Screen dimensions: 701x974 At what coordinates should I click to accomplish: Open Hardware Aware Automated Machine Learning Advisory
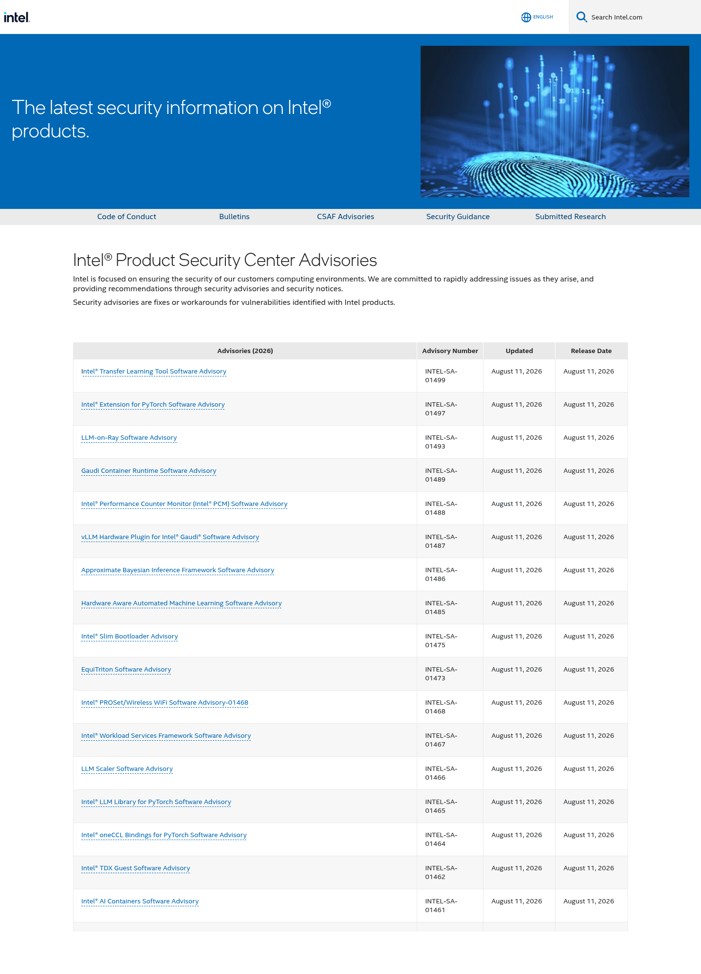181,603
